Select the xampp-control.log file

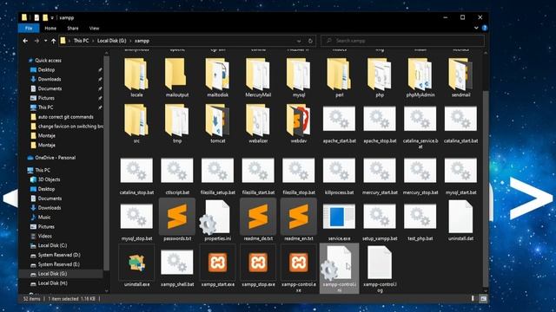coord(380,269)
